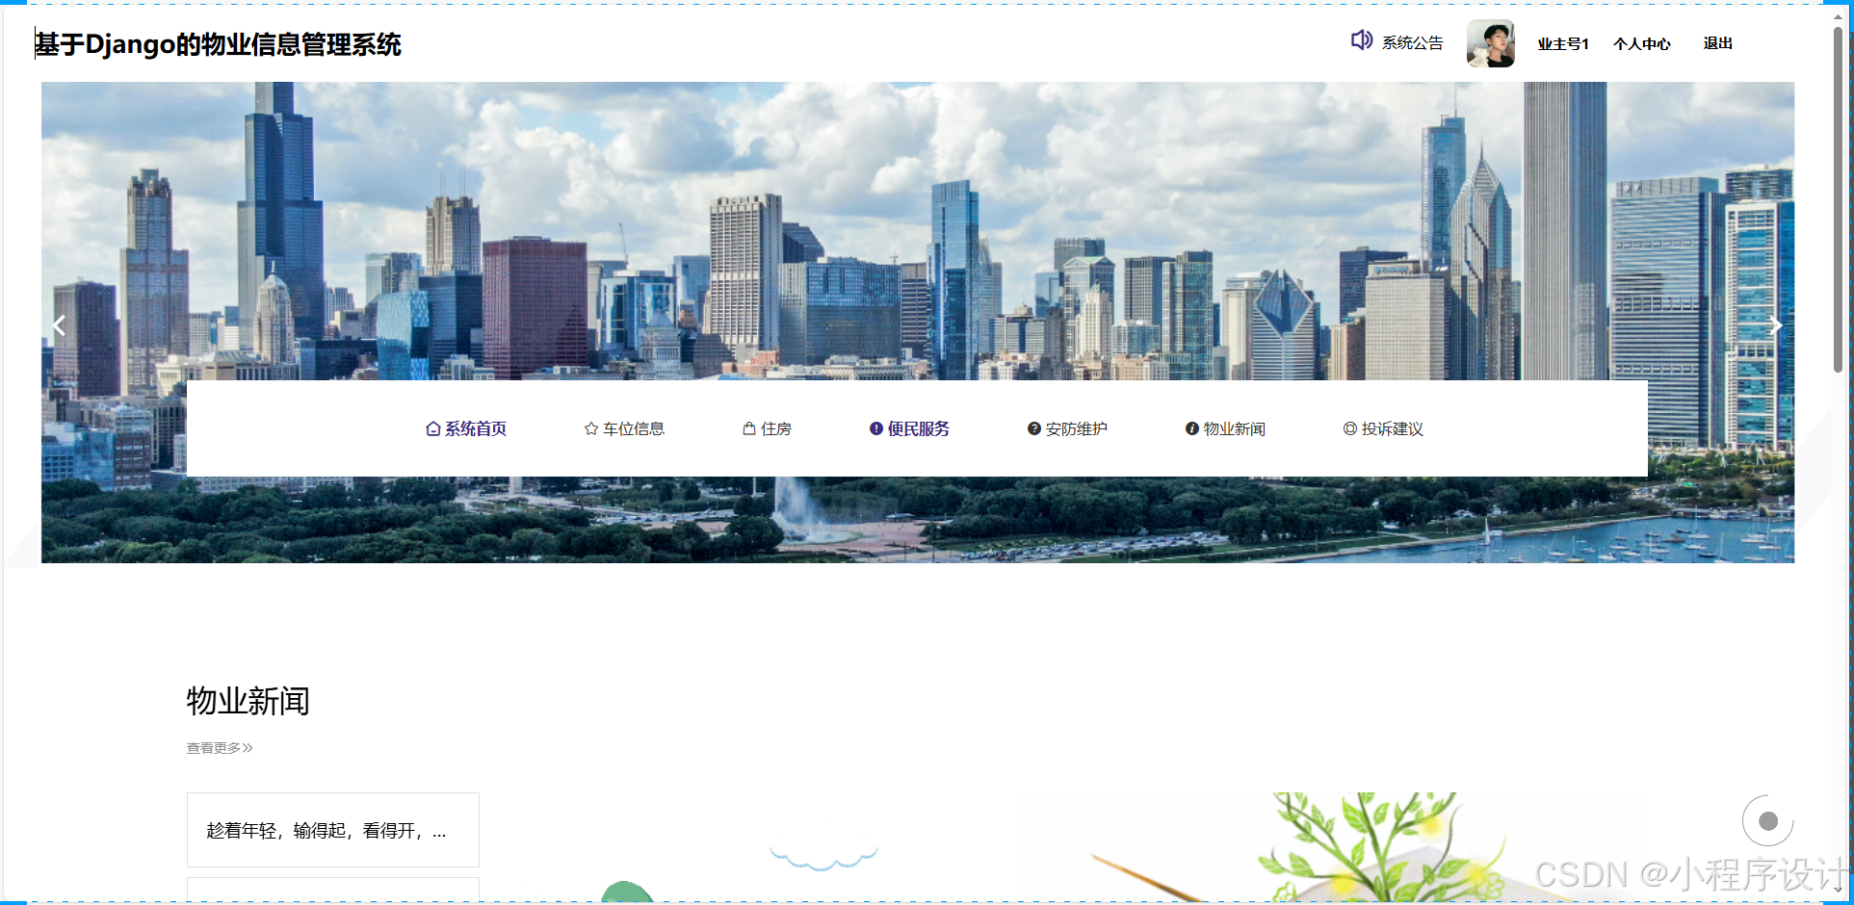Click 退出 to log out
The width and height of the screenshot is (1854, 905).
pos(1717,43)
